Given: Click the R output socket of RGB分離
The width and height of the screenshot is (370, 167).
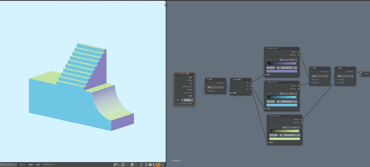Looking at the screenshot, I should pos(251,83).
